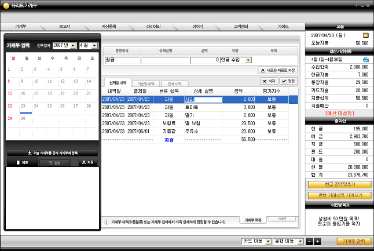Click the 토마트 detail cell
Screen dimensions: 374x251
pyautogui.click(x=203, y=107)
